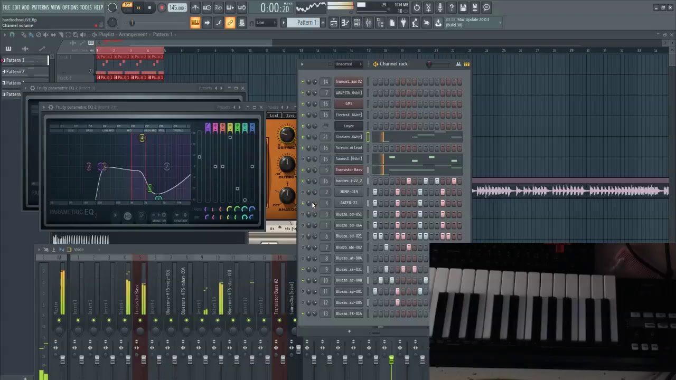The image size is (676, 380).
Task: Click the microphone one-click recording icon
Action: (x=440, y=7)
